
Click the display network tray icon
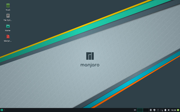(162, 110)
